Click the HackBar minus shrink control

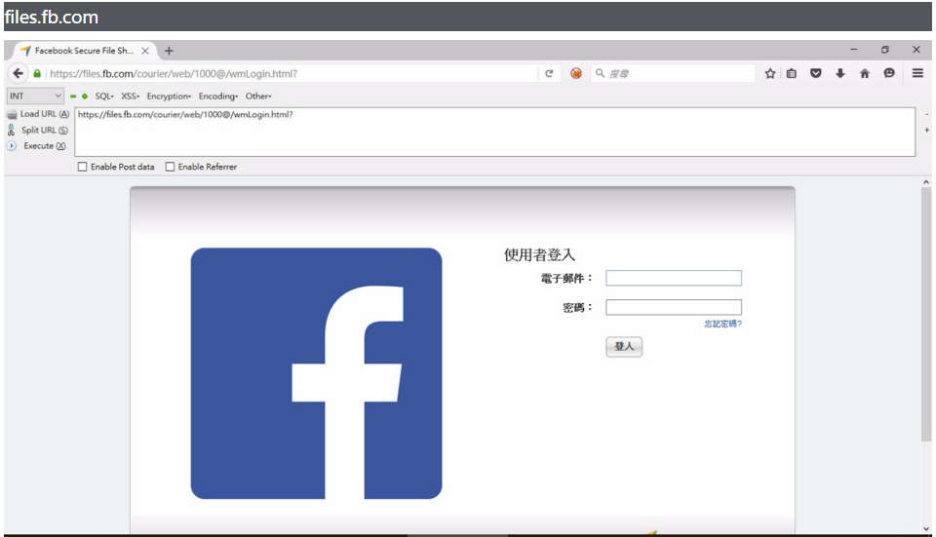(x=926, y=115)
